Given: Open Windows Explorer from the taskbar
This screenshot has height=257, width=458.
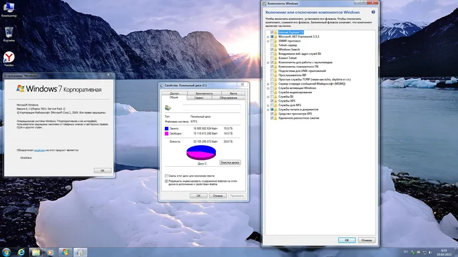Looking at the screenshot, I should point(35,252).
